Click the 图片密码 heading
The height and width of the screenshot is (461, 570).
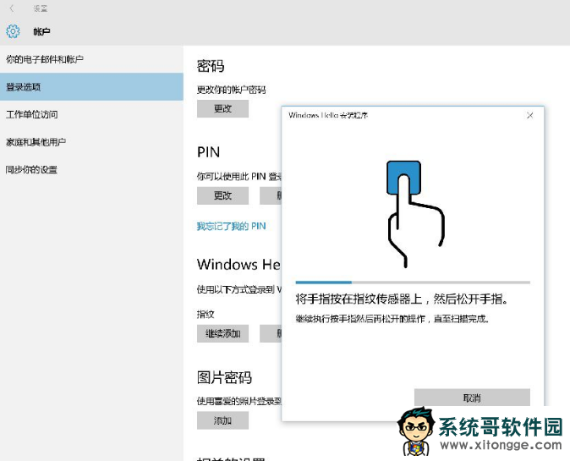[x=224, y=378]
